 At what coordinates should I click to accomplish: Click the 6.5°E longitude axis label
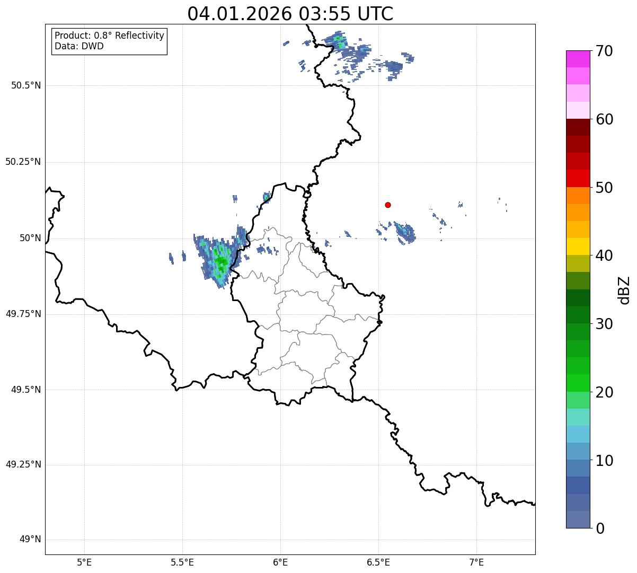pyautogui.click(x=378, y=562)
